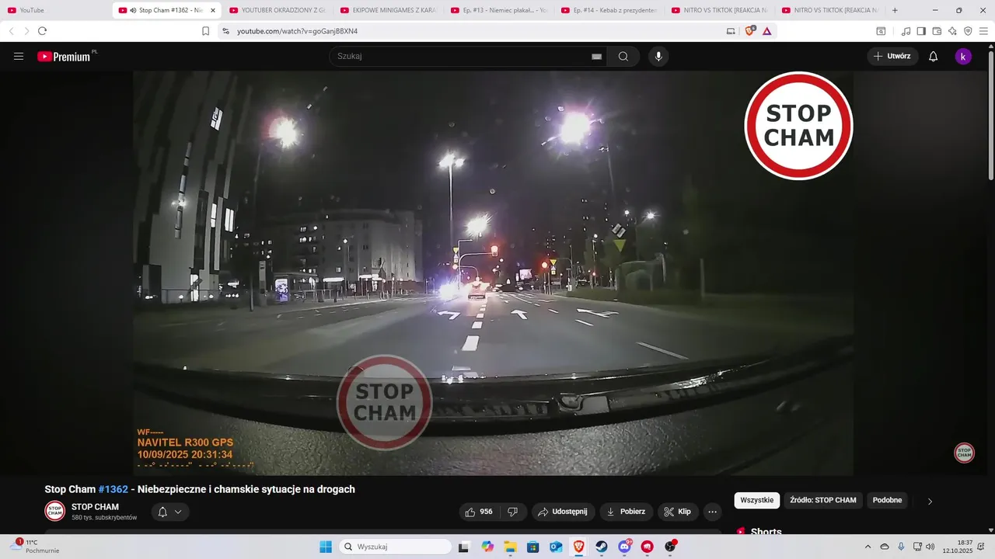Open the Brave main menu
The image size is (995, 559).
point(984,31)
